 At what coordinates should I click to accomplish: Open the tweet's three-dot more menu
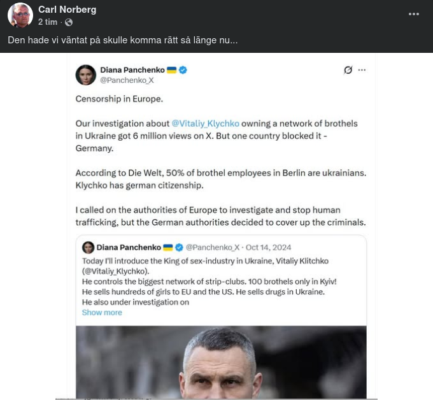(362, 70)
